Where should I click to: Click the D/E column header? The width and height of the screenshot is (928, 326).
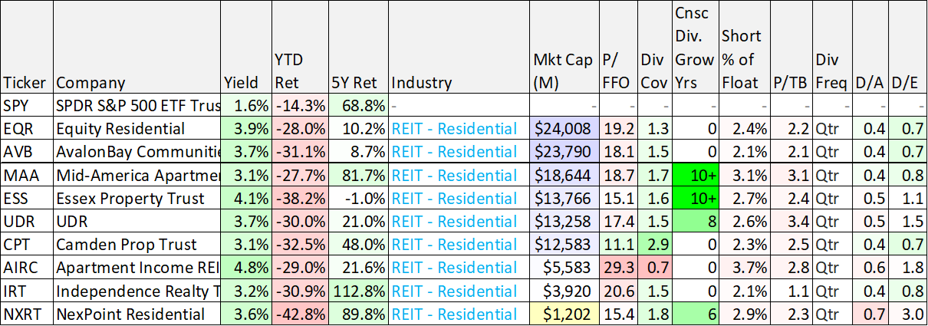click(x=907, y=48)
